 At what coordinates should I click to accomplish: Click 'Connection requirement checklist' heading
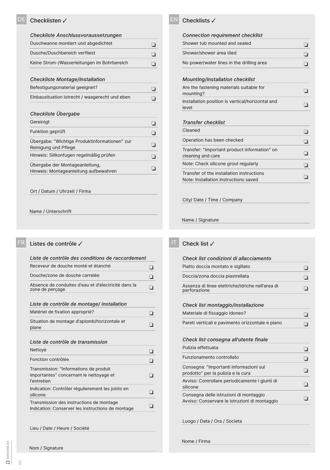pyautogui.click(x=222, y=35)
